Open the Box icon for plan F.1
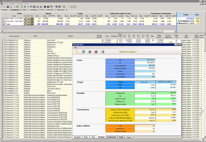Screen dimensions: 206x142 [x=29, y=19]
